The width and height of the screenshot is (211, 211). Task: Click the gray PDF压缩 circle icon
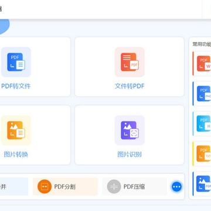click(114, 186)
